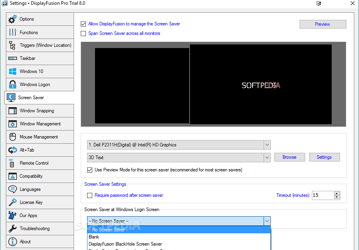Enable Span Screen Saver across all monitors

84,33
